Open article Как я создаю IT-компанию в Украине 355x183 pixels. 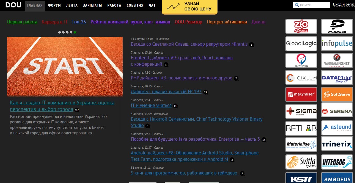pyautogui.click(x=62, y=106)
